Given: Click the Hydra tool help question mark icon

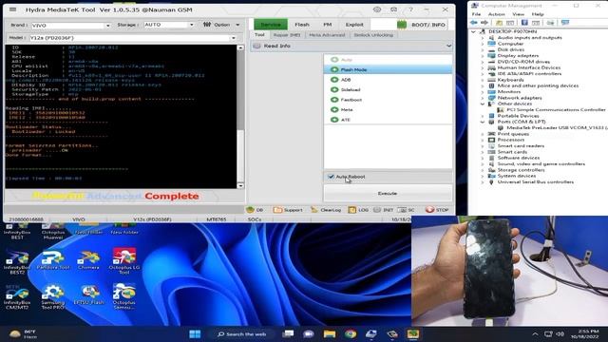Looking at the screenshot, I should [410, 9].
